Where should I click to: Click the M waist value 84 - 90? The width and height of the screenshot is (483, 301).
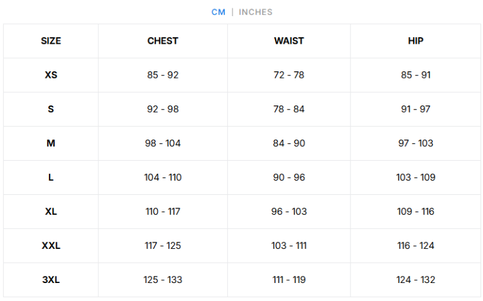click(x=289, y=143)
